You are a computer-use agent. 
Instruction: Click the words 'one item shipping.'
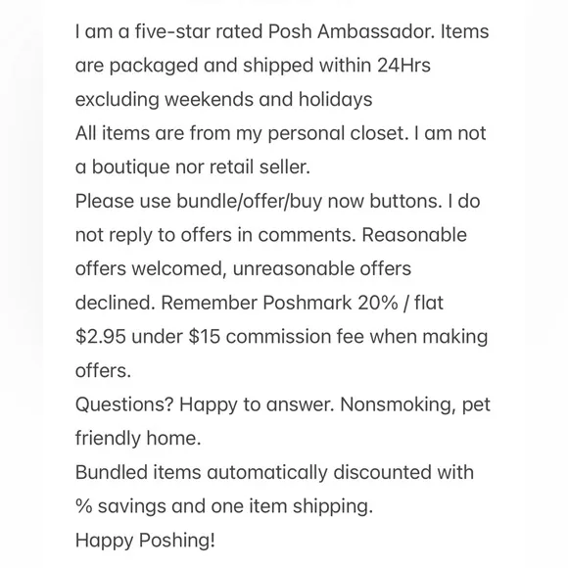click(x=292, y=506)
